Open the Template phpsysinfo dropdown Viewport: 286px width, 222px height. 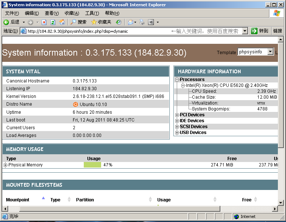pyautogui.click(x=256, y=52)
